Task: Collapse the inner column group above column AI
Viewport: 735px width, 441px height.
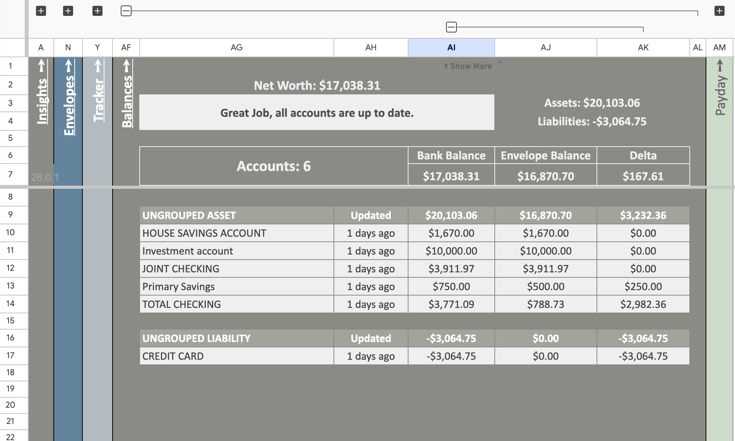Action: pos(451,27)
